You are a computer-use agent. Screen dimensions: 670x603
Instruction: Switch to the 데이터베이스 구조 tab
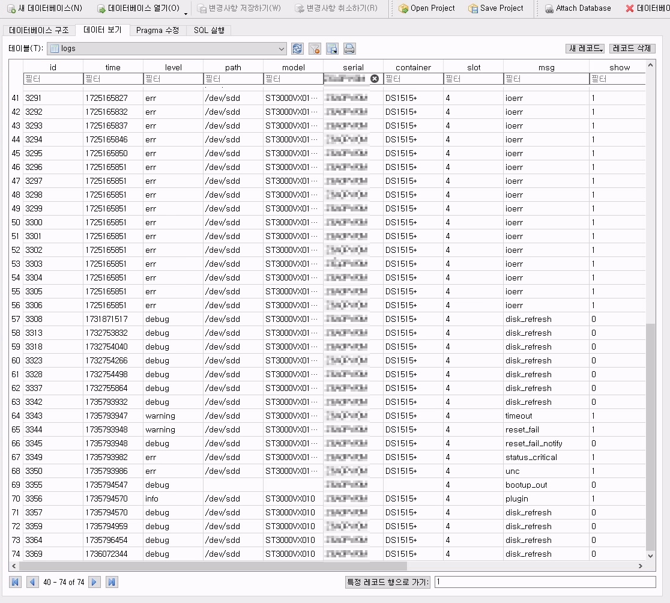[39, 31]
